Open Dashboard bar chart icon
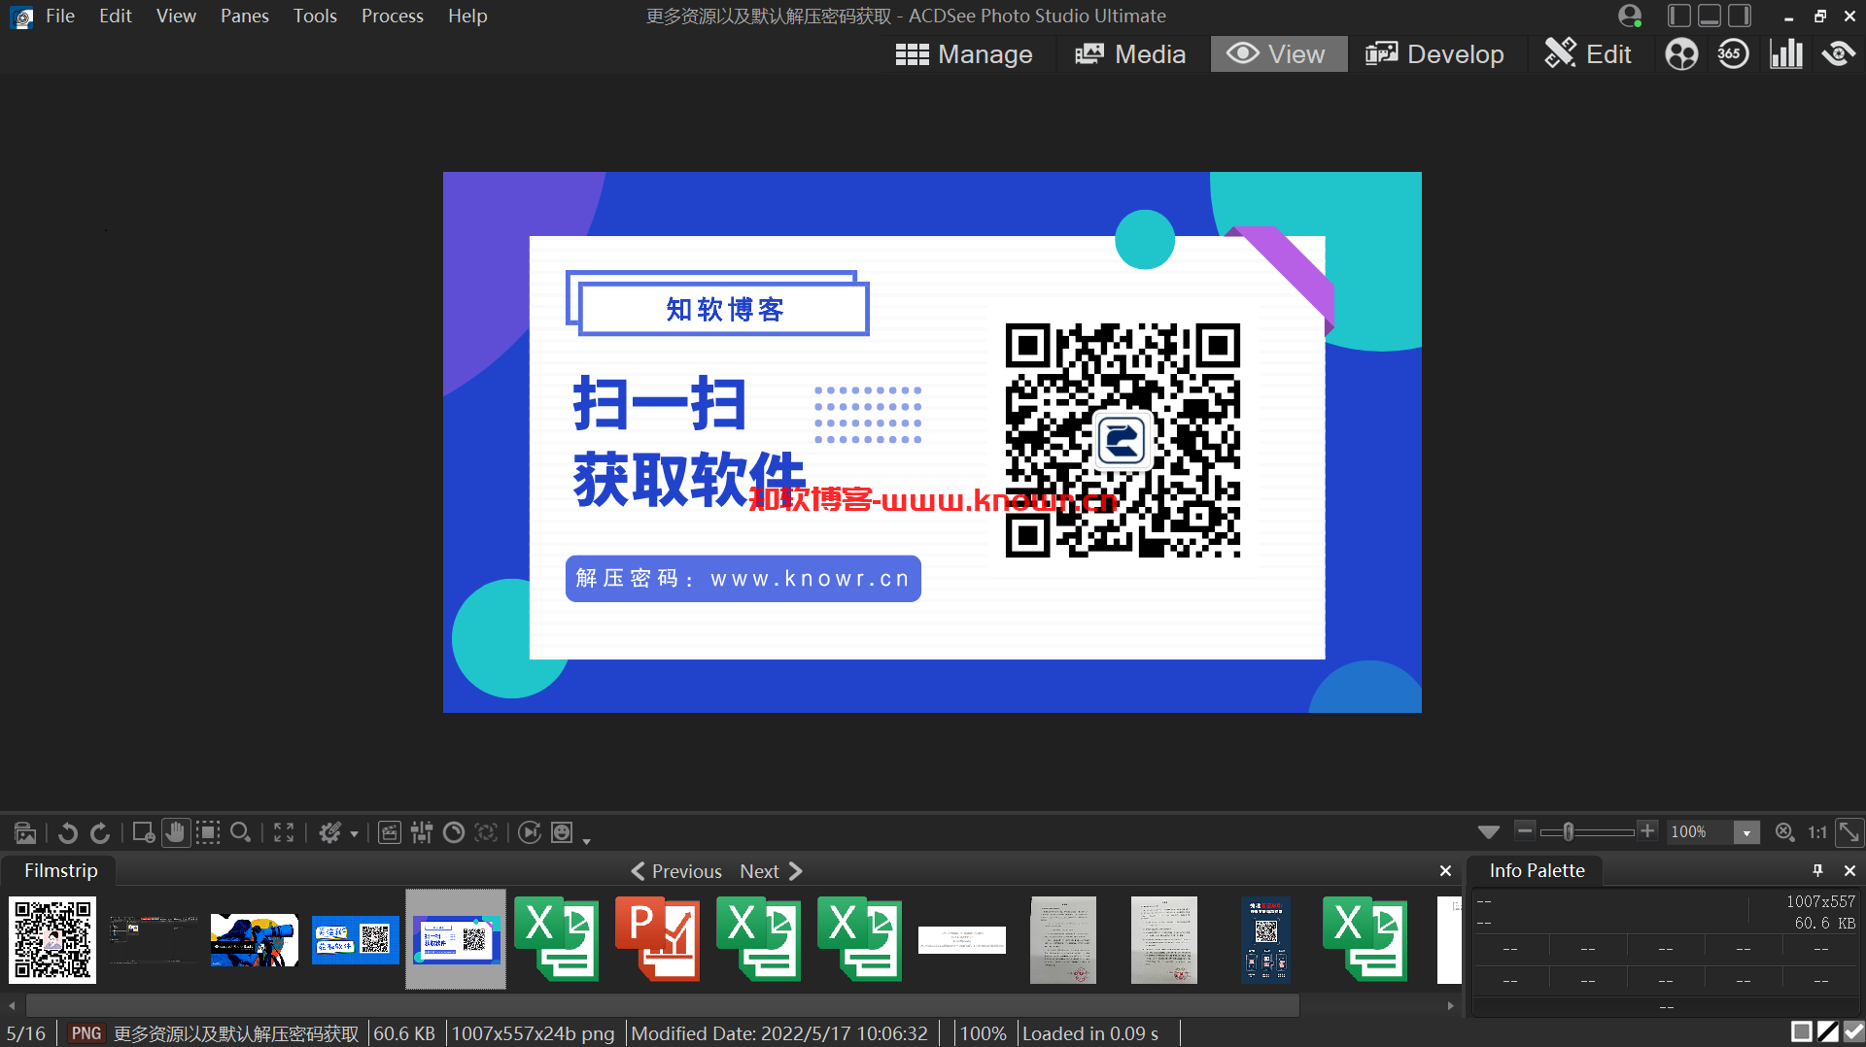The height and width of the screenshot is (1047, 1866). pos(1786,54)
